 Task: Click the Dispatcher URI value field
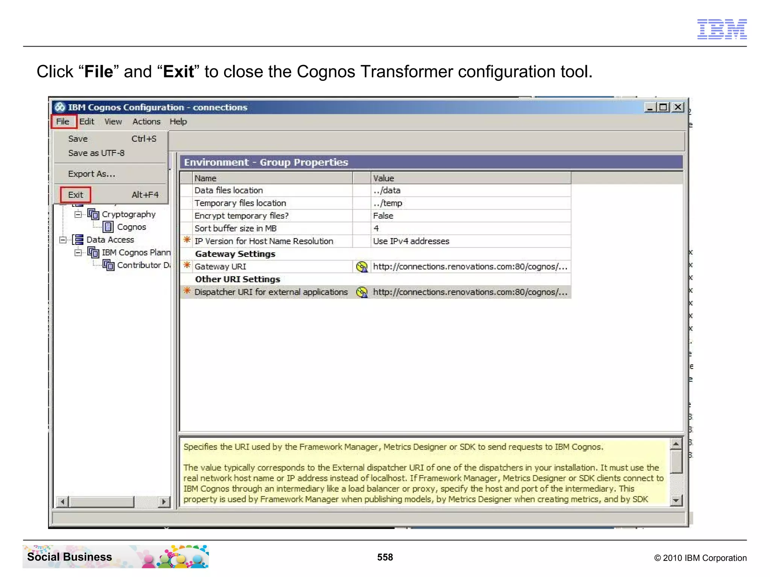pyautogui.click(x=471, y=292)
